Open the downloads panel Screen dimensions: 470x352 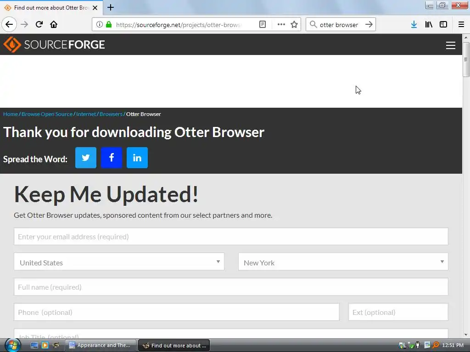pyautogui.click(x=414, y=25)
